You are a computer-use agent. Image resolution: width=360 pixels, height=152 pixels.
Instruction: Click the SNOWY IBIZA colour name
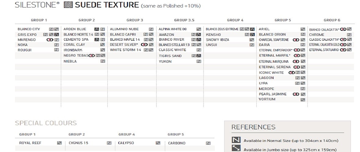(x=218, y=40)
